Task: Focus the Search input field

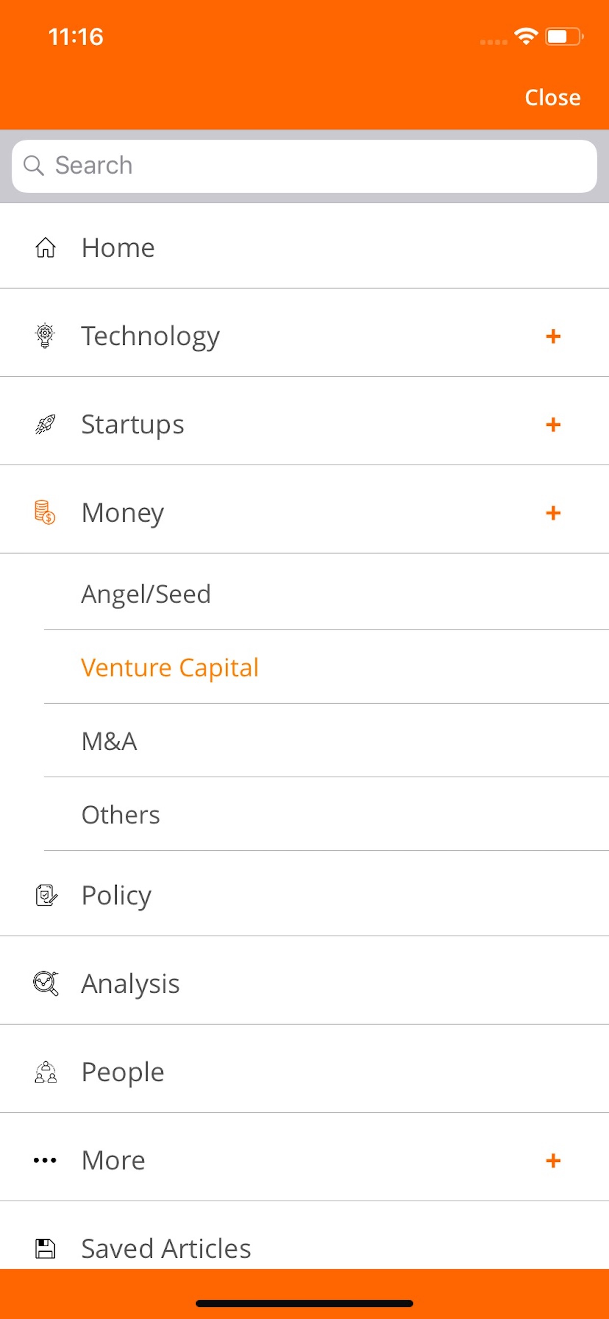Action: tap(304, 166)
